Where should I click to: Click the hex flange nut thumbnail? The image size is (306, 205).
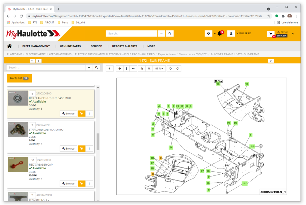click(x=18, y=98)
